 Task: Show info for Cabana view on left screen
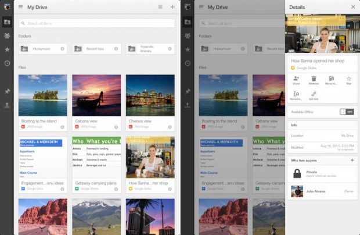(x=116, y=127)
